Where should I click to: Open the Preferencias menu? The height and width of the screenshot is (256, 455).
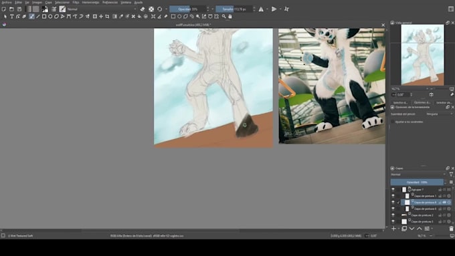coord(110,2)
